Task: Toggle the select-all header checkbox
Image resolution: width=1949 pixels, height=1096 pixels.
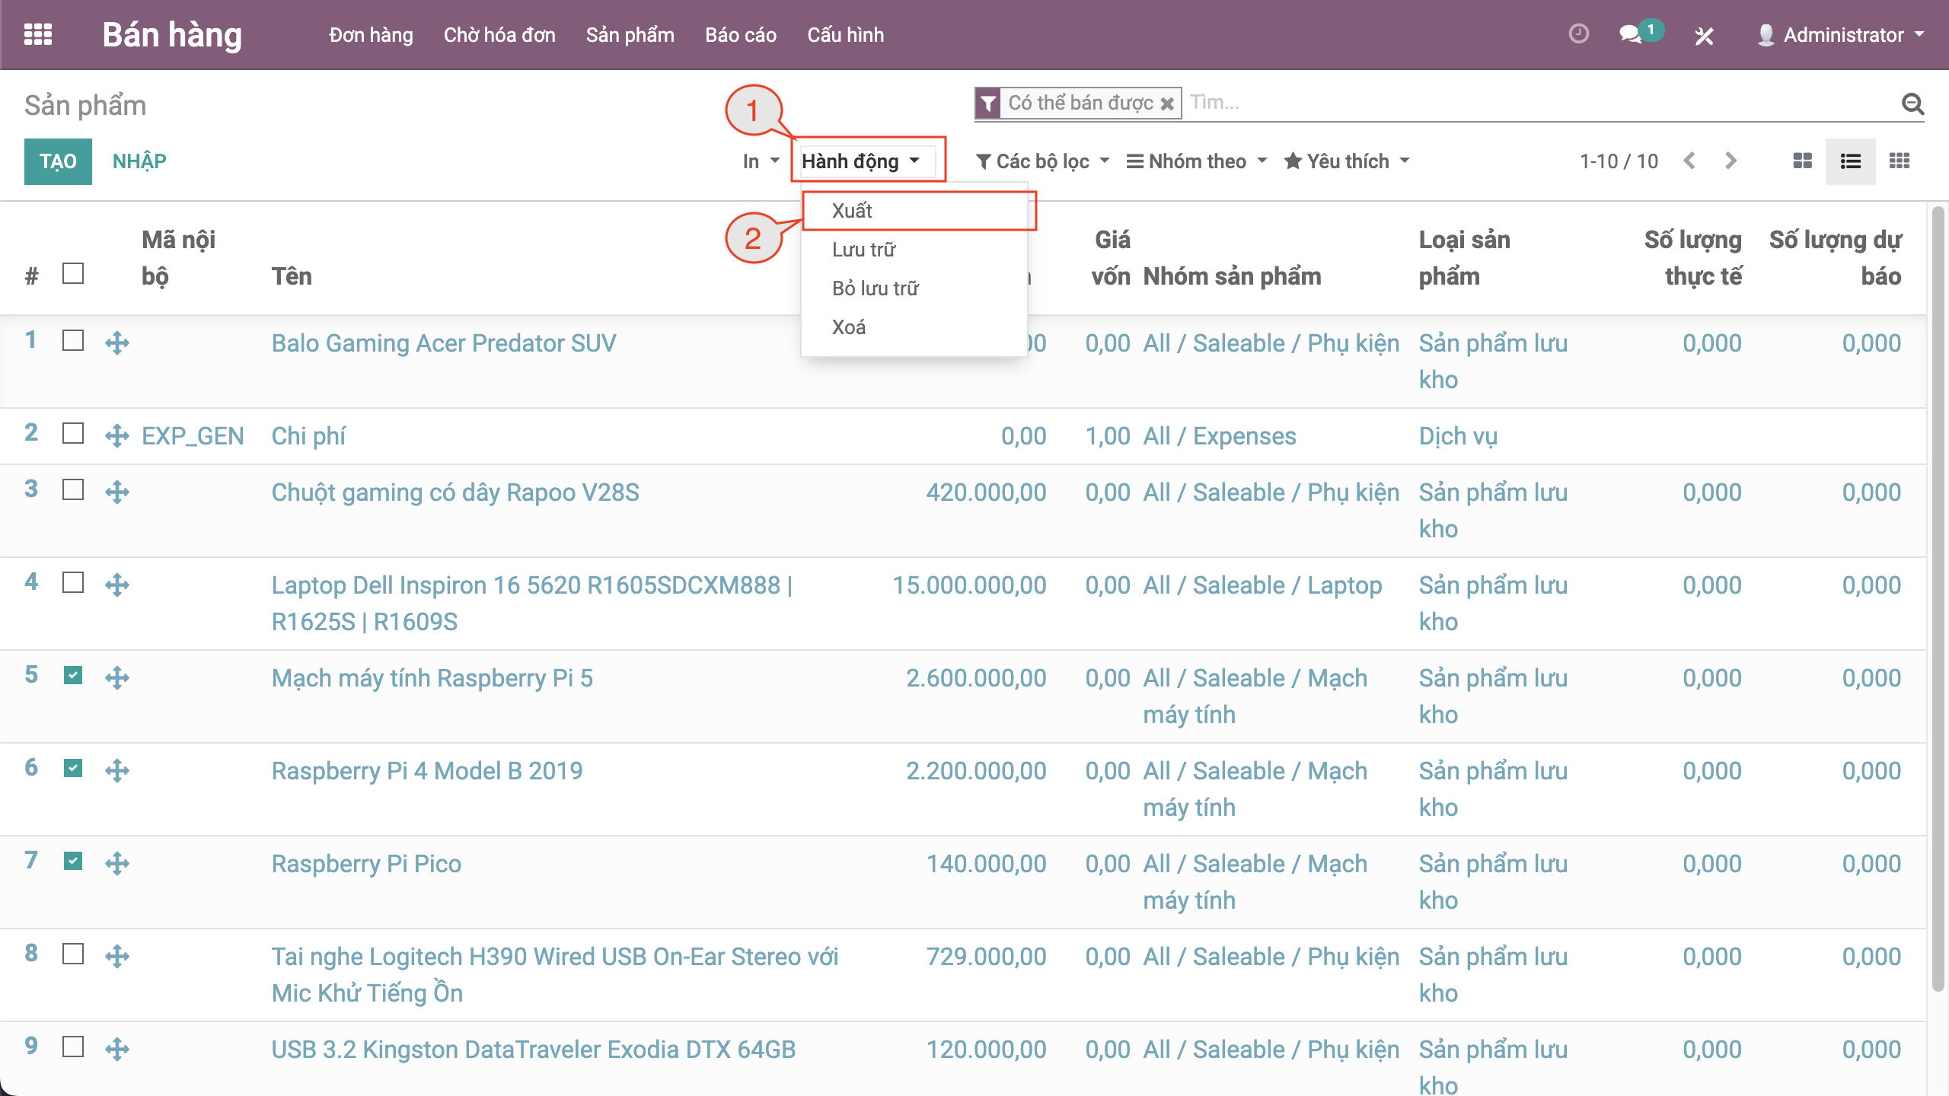Action: coord(73,273)
